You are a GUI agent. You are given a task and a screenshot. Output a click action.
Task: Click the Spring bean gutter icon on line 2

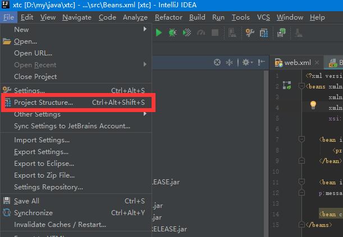287,85
